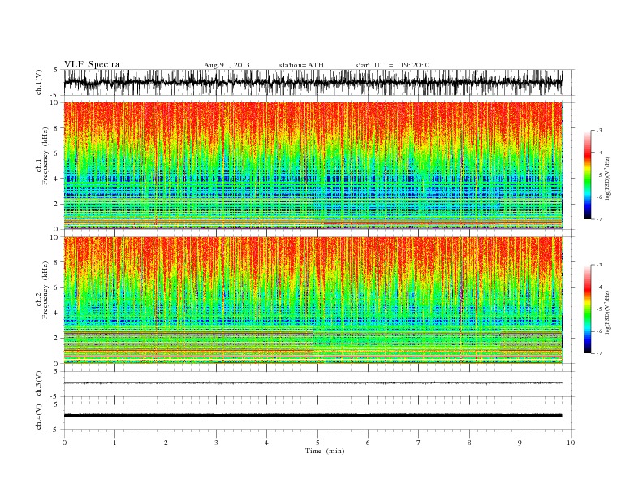Click the ch.1 spectrogram color scale bar
The image size is (643, 497).
pyautogui.click(x=587, y=175)
